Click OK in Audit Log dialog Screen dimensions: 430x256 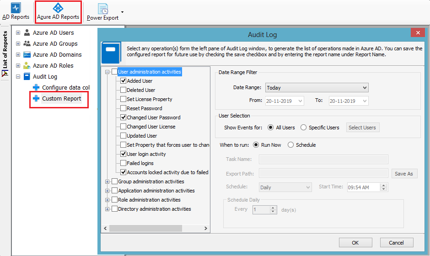355,243
